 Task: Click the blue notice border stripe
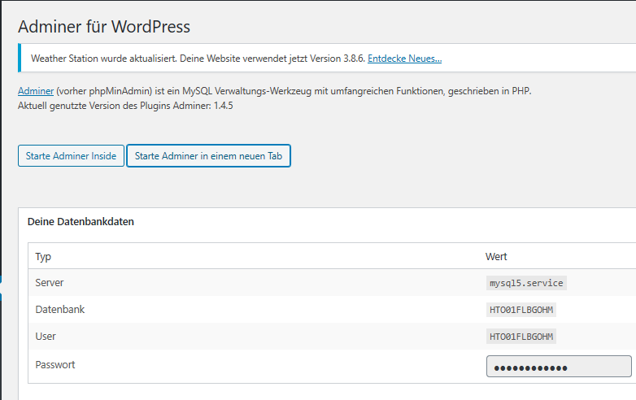(x=20, y=58)
